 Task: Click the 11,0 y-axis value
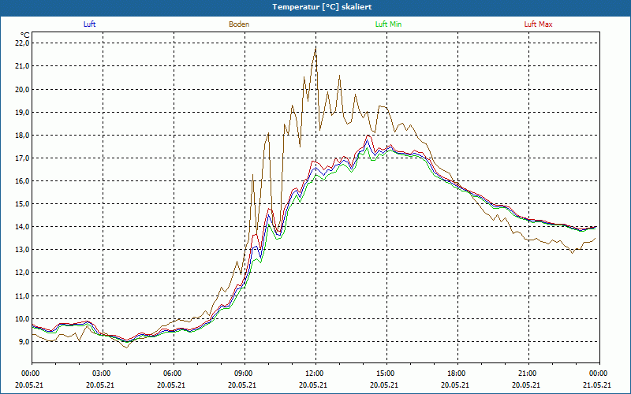23,296
